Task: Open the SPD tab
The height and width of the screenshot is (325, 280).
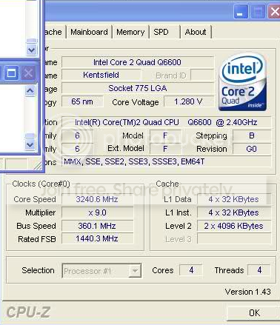Action: point(164,32)
